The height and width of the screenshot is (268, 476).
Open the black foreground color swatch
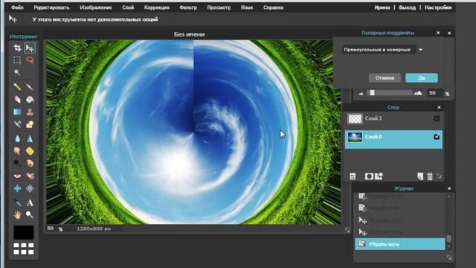point(23,232)
